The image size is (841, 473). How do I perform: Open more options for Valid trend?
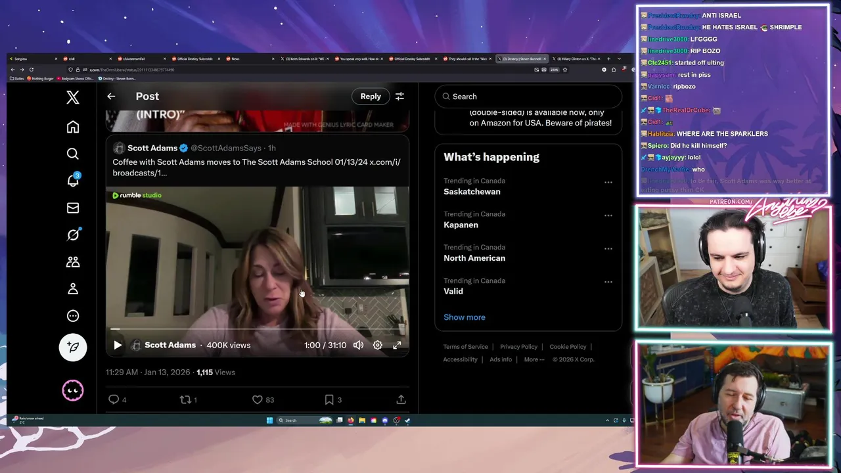pyautogui.click(x=608, y=282)
